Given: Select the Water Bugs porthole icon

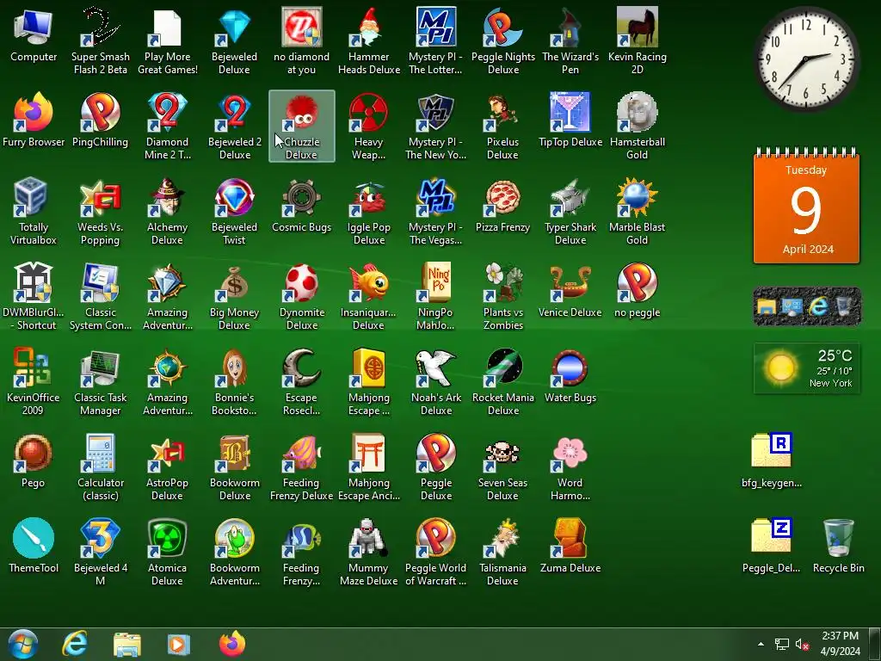Looking at the screenshot, I should point(570,377).
